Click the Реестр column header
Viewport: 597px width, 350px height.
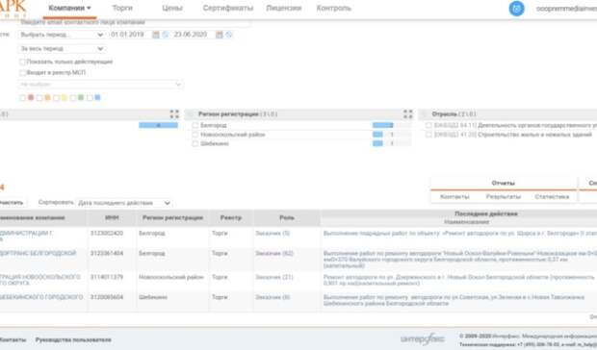231,217
